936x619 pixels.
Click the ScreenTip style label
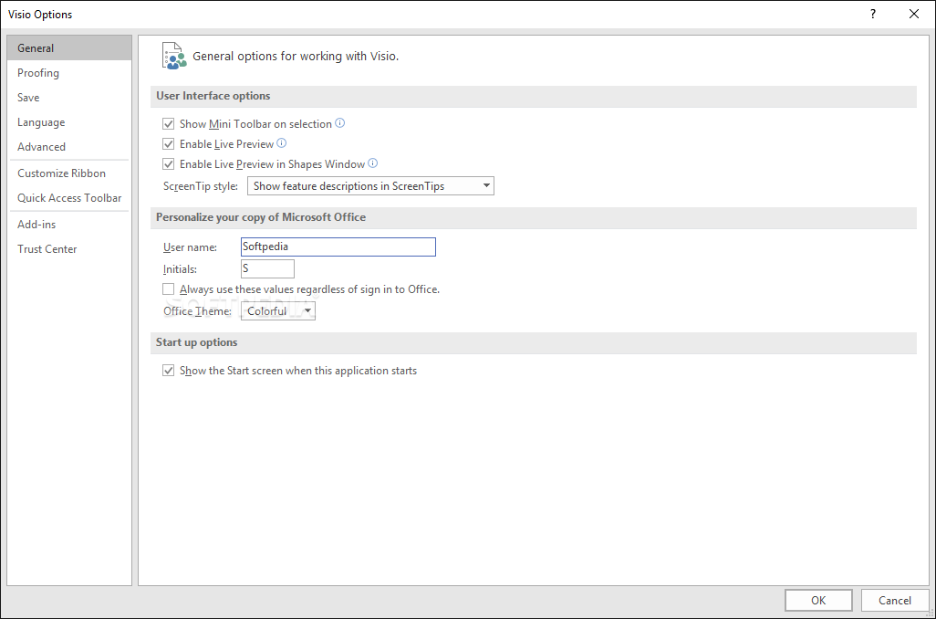tap(201, 186)
